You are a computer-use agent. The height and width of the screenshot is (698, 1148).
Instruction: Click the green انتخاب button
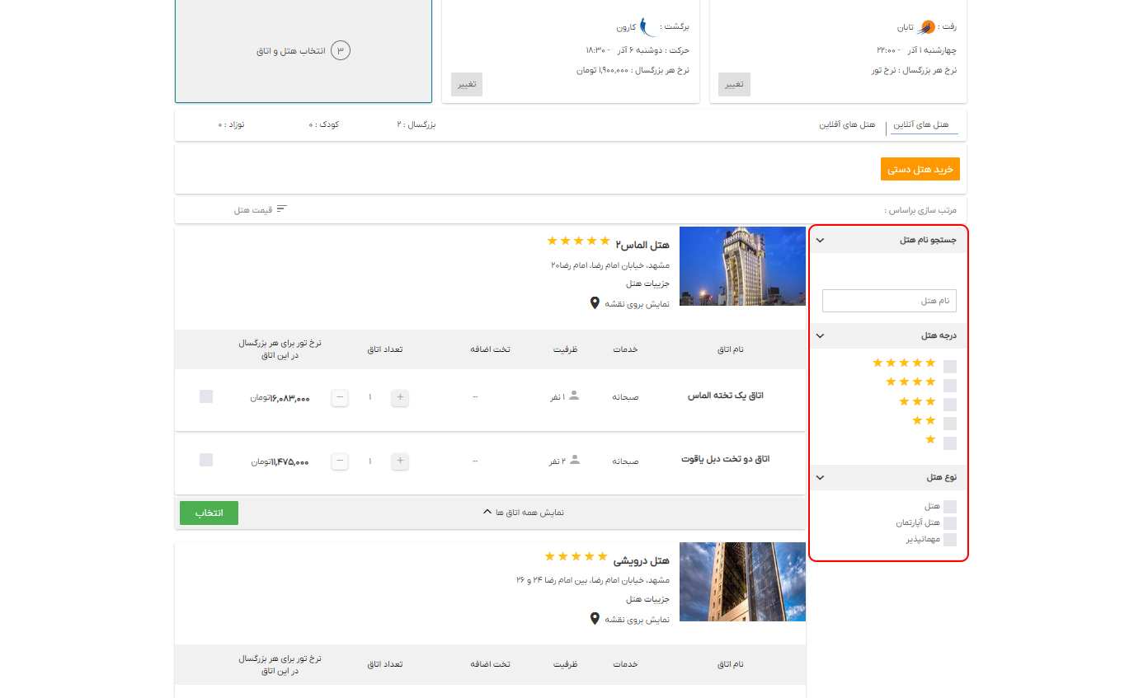[209, 513]
